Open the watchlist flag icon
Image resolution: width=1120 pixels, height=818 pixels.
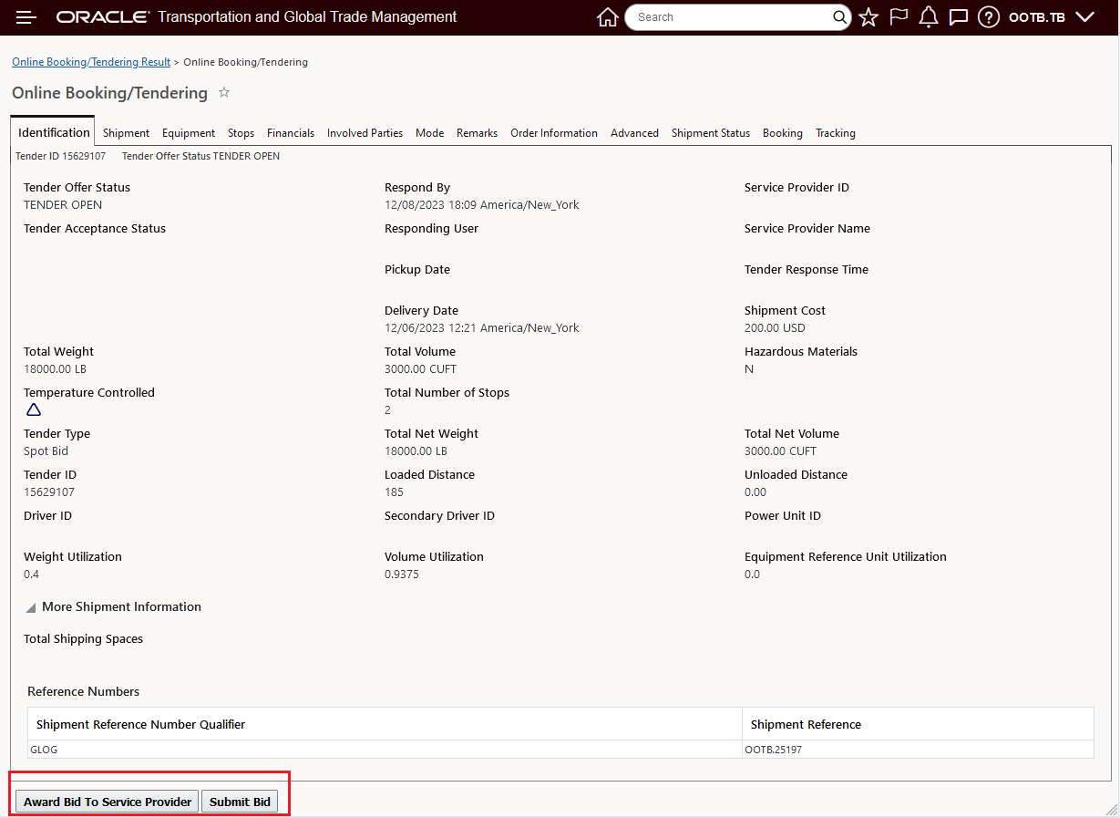(x=899, y=17)
